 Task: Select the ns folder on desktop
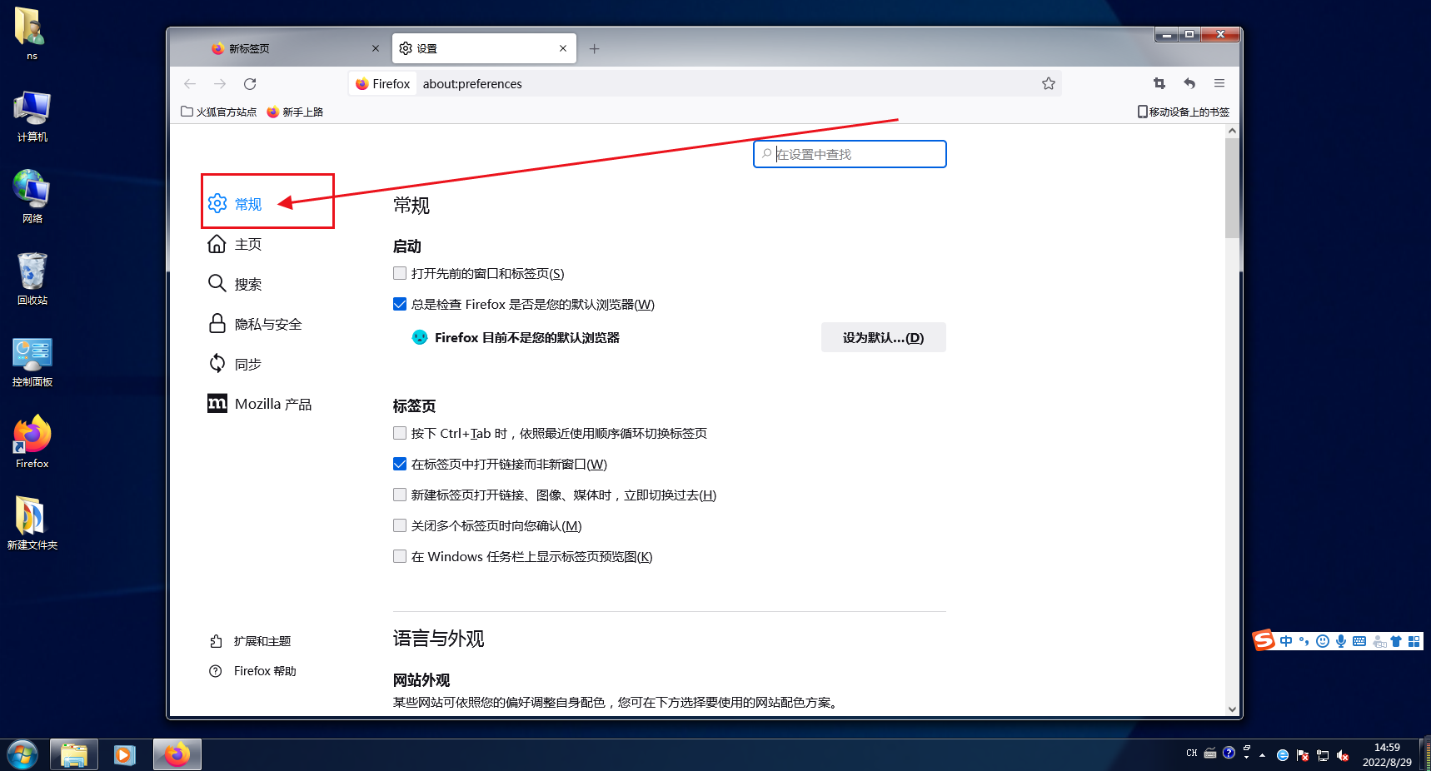point(31,34)
